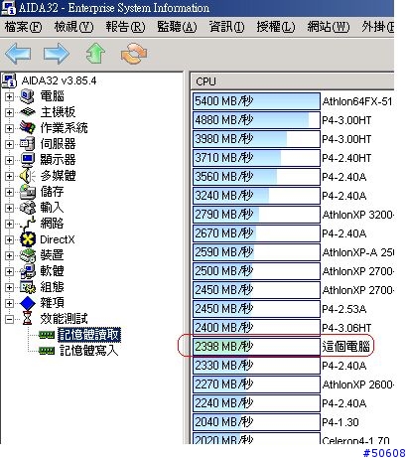Image resolution: width=408 pixels, height=461 pixels.
Task: Click the 記憶體讀取 memory chip icon
Action: [x=47, y=335]
